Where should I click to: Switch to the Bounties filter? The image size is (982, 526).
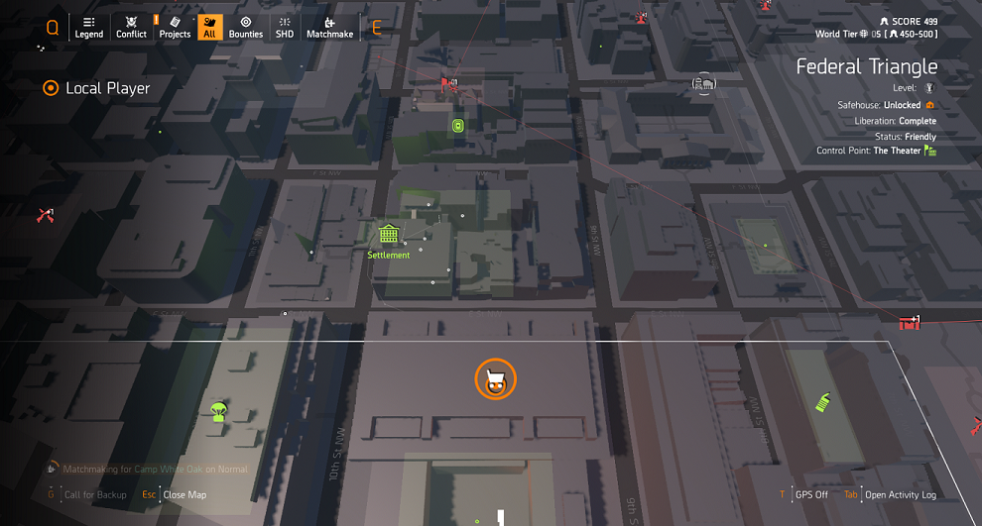[x=246, y=28]
